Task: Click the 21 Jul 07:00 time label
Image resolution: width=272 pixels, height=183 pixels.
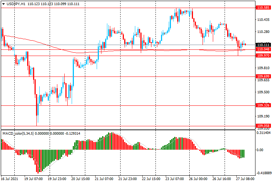Action: tap(104, 179)
